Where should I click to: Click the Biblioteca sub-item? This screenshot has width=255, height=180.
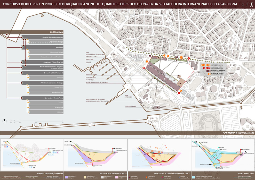[x=46, y=112]
